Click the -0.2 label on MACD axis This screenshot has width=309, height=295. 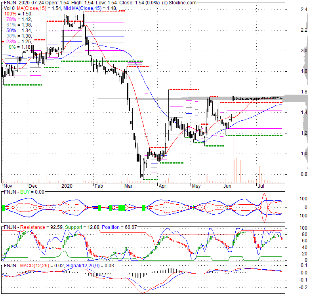tap(303, 287)
